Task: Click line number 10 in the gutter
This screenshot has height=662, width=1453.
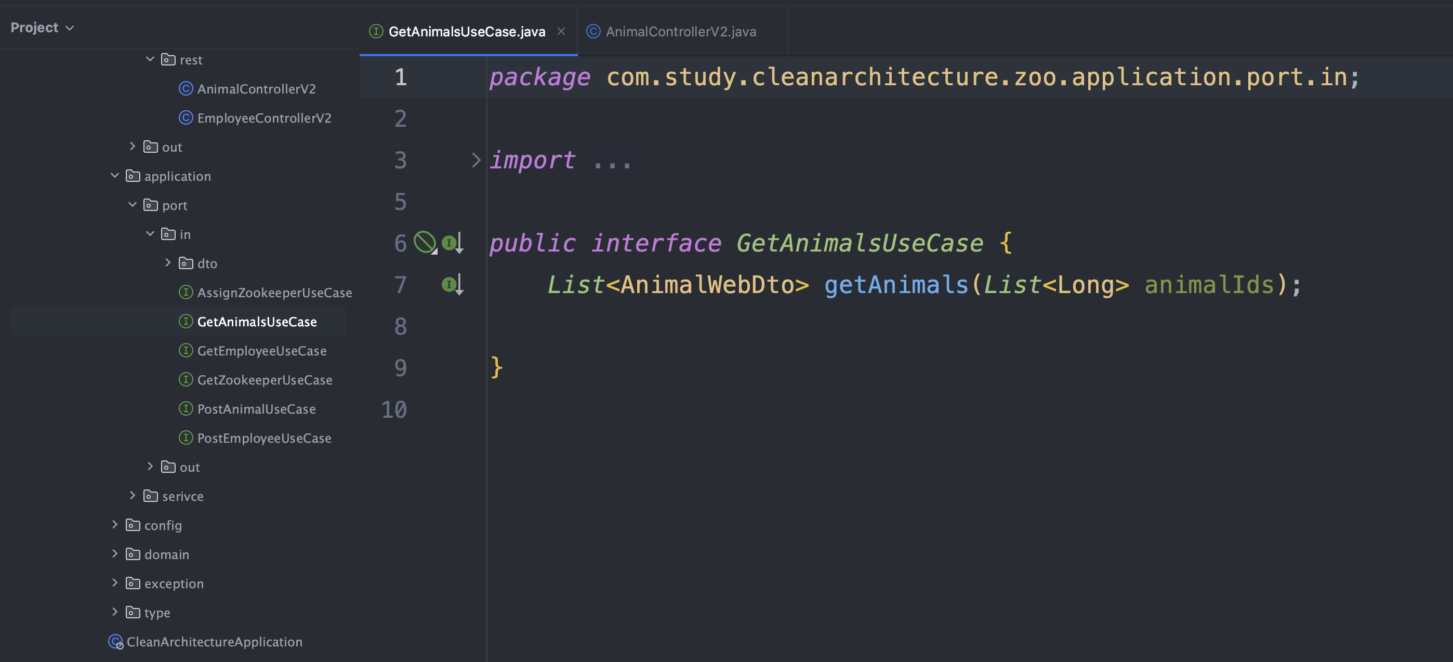Action: [x=394, y=409]
